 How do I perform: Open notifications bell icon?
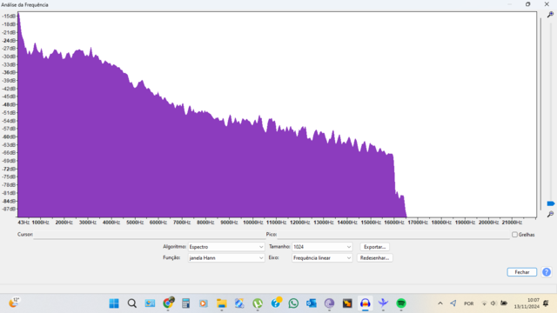pyautogui.click(x=546, y=303)
